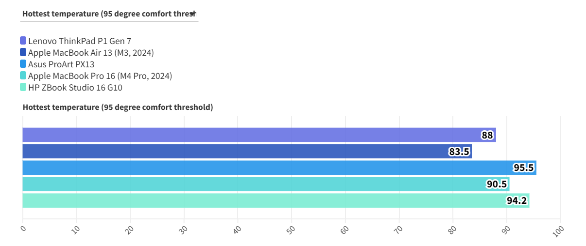The width and height of the screenshot is (586, 246).
Task: Select the 94.2 value label
Action: click(517, 200)
